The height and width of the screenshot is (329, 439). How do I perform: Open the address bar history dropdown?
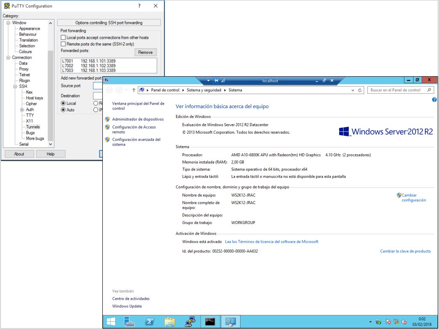(x=353, y=90)
